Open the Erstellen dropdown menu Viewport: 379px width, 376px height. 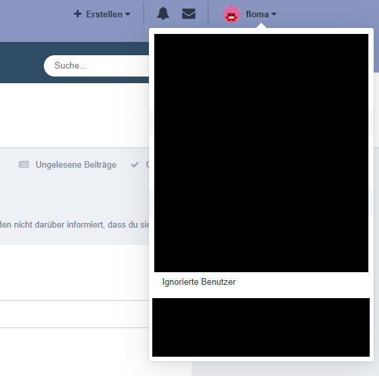click(102, 14)
